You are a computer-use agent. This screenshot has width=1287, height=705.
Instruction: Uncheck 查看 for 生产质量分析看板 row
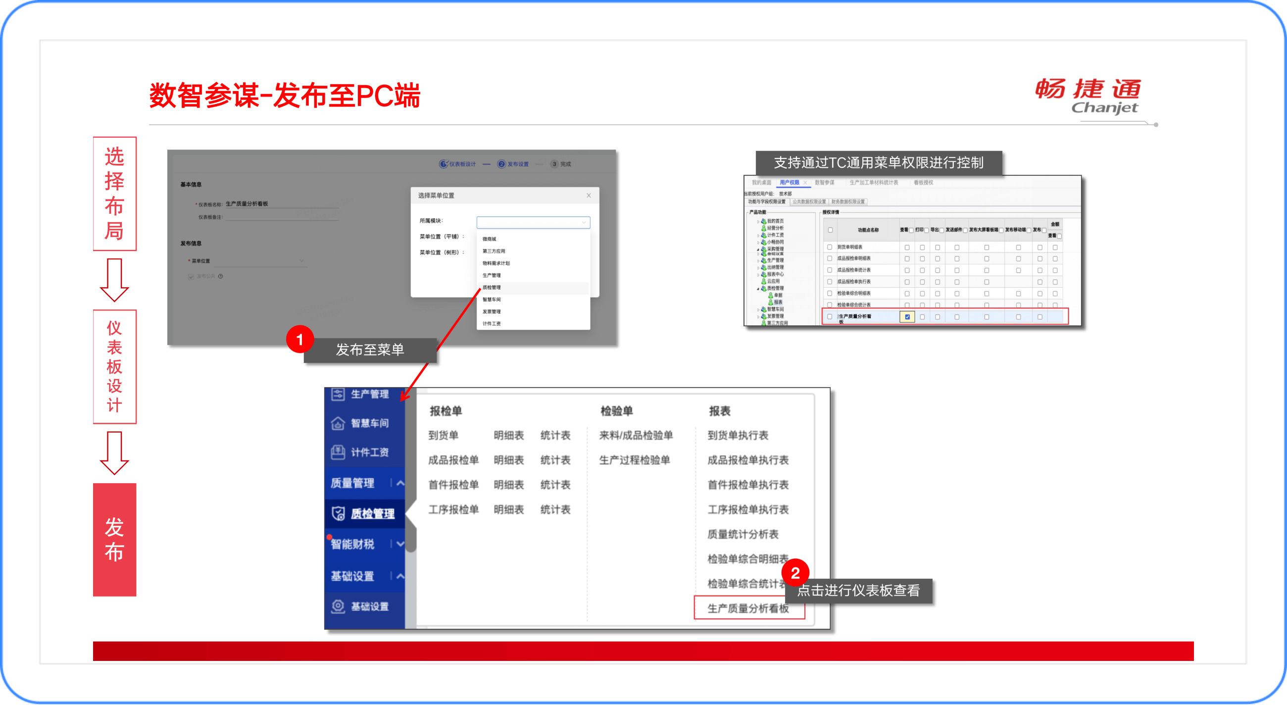tap(907, 317)
